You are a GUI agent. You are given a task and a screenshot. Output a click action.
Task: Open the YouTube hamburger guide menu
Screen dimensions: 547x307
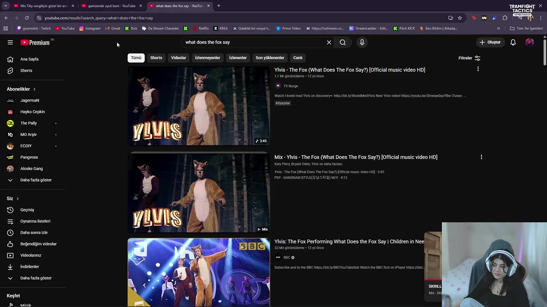[10, 42]
